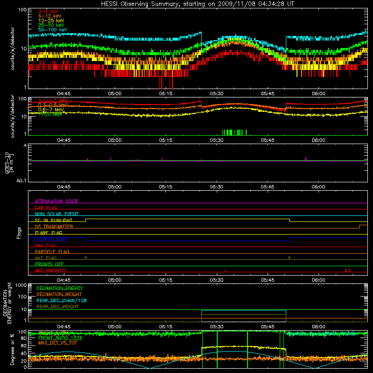373x373 pixels.
Task: Click the 25-50 keV legend entry
Action: point(51,25)
